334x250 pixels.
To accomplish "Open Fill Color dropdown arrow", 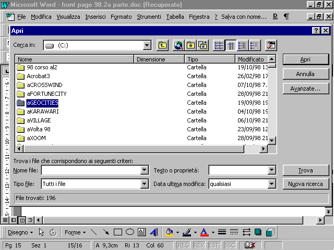I will (x=177, y=232).
